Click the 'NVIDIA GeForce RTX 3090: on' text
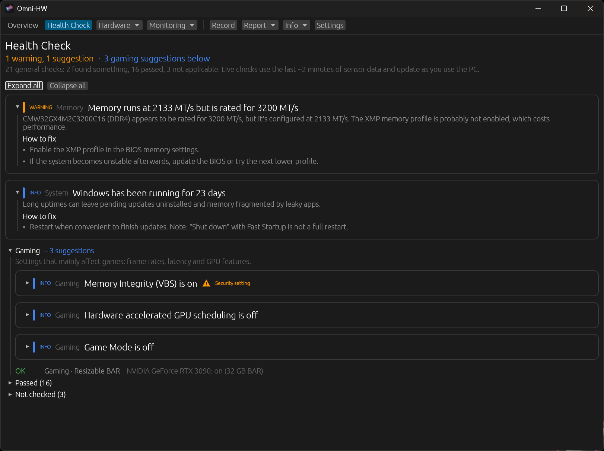 point(195,371)
